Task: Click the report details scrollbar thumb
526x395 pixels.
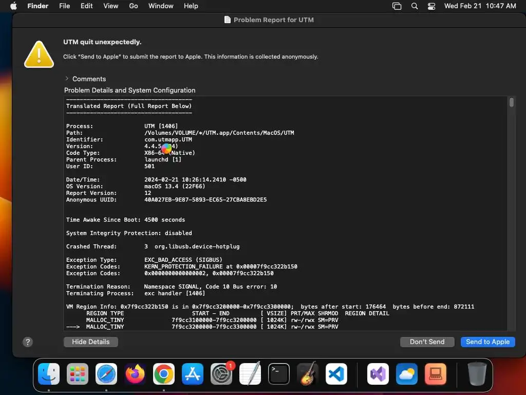Action: (511, 102)
